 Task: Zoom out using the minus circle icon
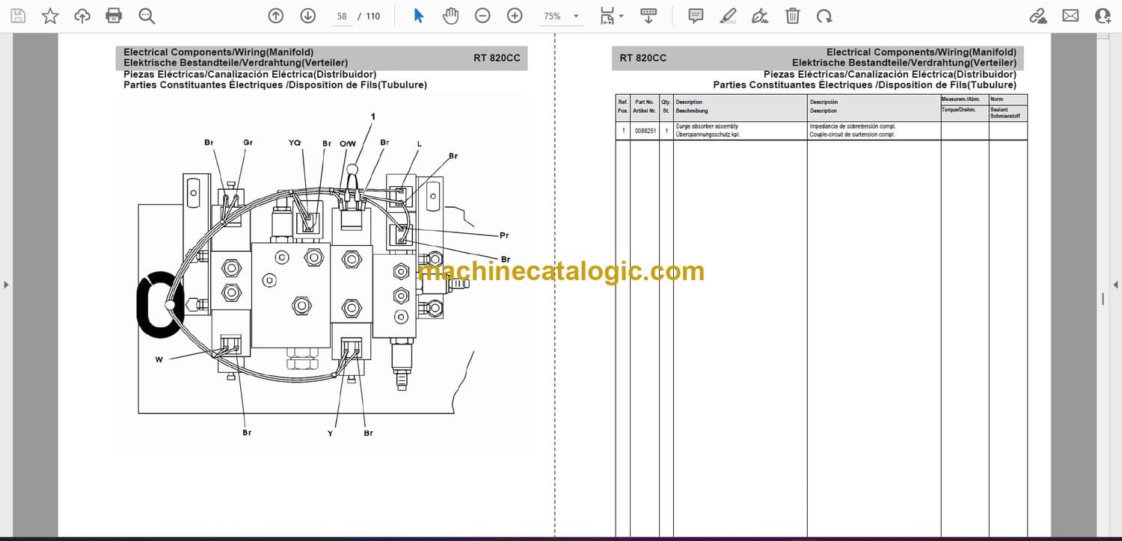point(482,16)
